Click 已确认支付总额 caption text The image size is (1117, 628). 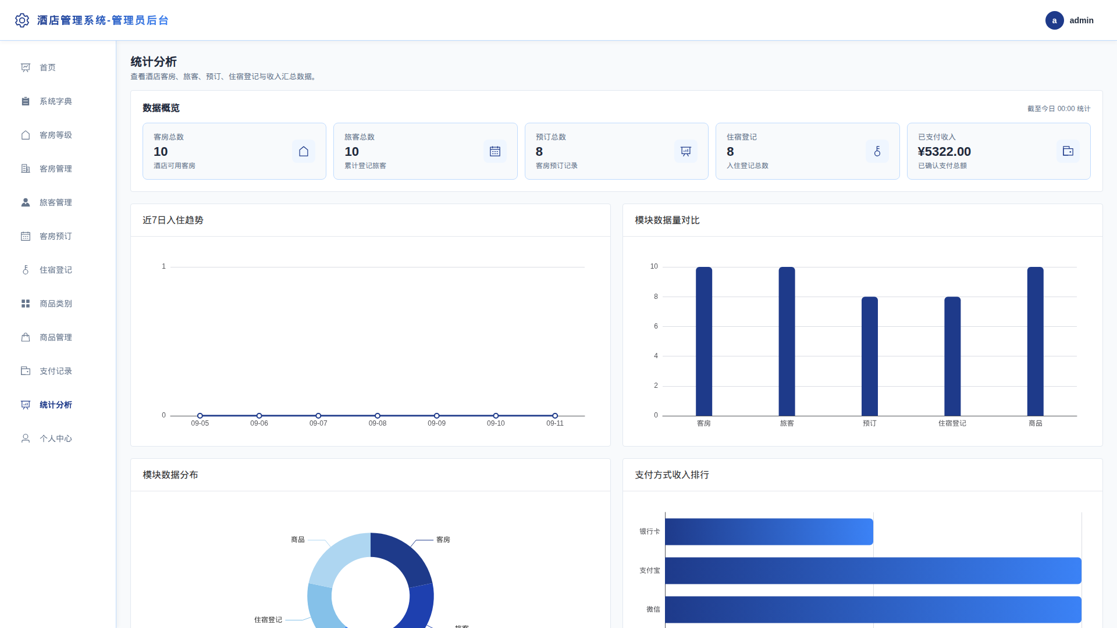pyautogui.click(x=942, y=166)
